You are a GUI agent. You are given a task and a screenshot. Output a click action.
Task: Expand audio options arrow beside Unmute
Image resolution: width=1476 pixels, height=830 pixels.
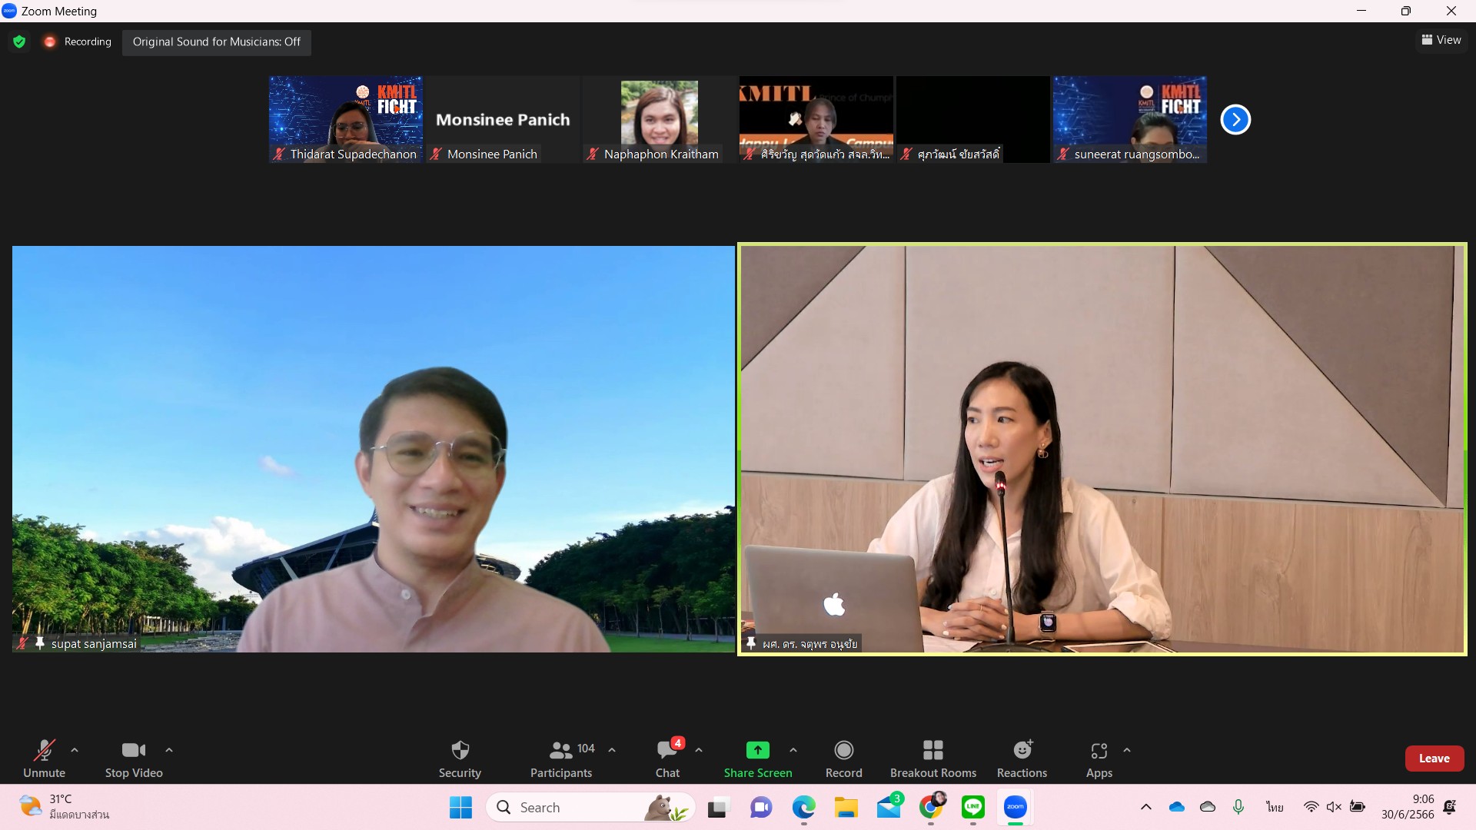75,750
